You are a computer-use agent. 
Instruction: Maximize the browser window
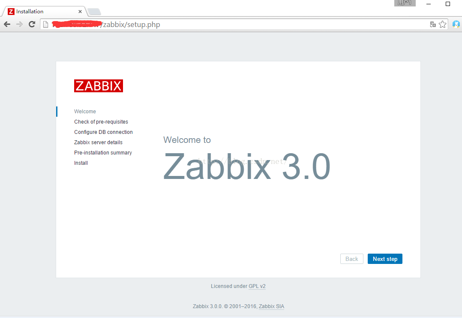[447, 4]
